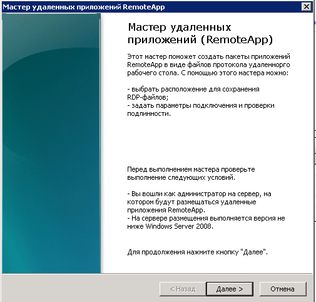The image size is (316, 302).
Task: Click the line "Этот мастер поможет создать пакеты приложений"
Action: tap(208, 56)
